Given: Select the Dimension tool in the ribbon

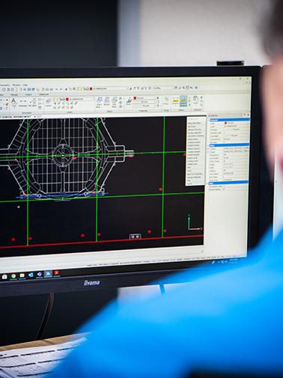Looking at the screenshot, I should point(22,103).
